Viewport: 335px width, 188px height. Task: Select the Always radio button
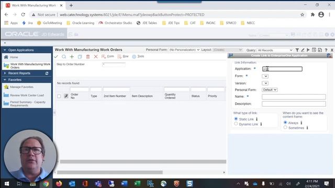[285, 122]
